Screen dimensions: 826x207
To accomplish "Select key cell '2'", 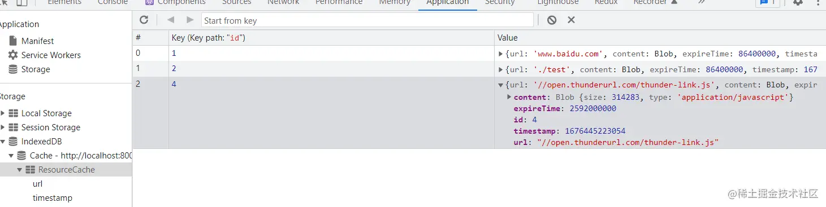I will [331, 69].
